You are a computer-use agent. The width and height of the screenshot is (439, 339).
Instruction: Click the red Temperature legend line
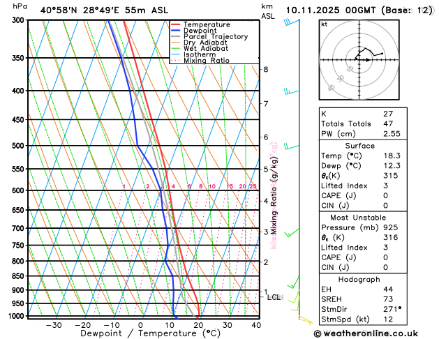176,24
